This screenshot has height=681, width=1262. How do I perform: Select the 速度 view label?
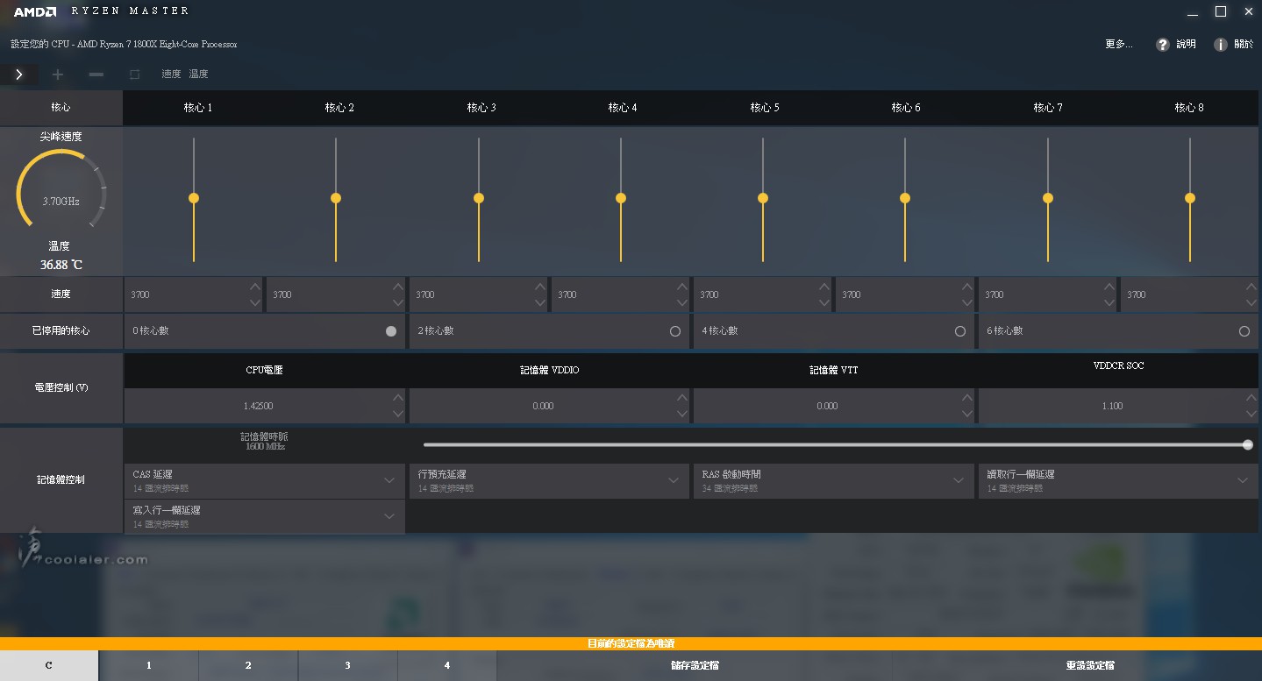(x=171, y=74)
